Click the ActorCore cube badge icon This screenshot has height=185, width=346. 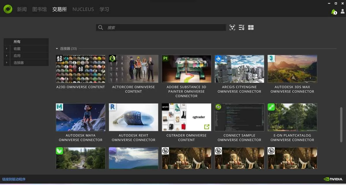(x=112, y=58)
